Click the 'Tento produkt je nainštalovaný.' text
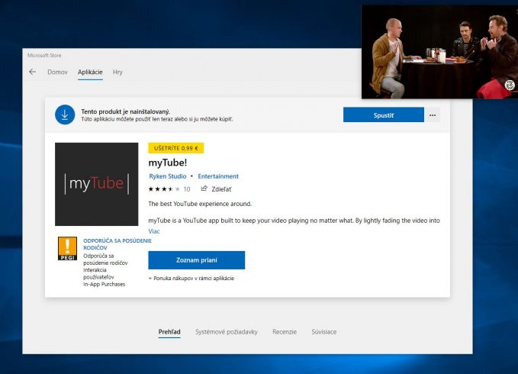 point(126,111)
